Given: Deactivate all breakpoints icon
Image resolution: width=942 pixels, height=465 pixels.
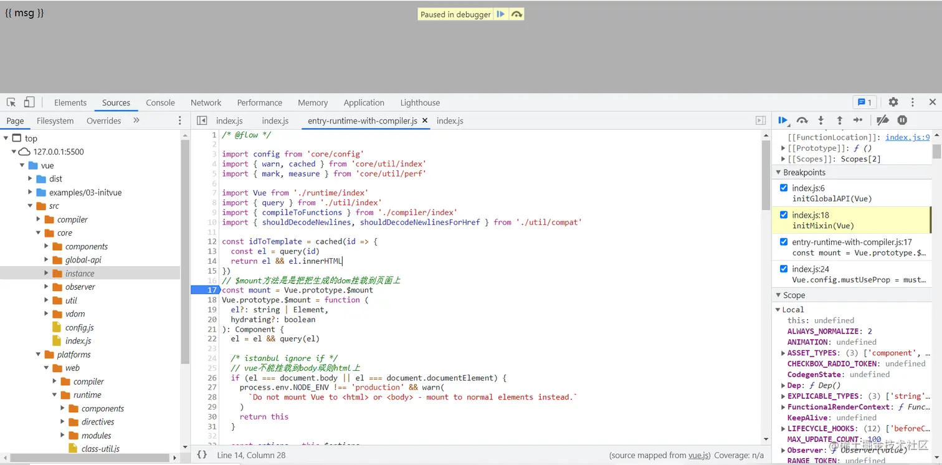Looking at the screenshot, I should (882, 120).
